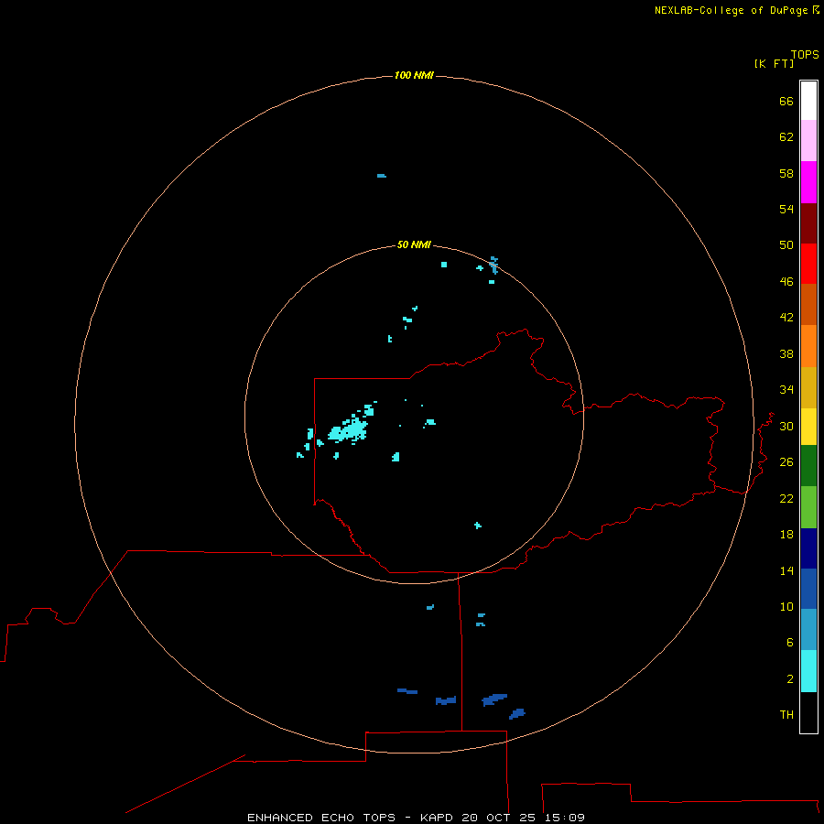
Task: Click the white 66 kft legend swatch
Action: coord(808,101)
